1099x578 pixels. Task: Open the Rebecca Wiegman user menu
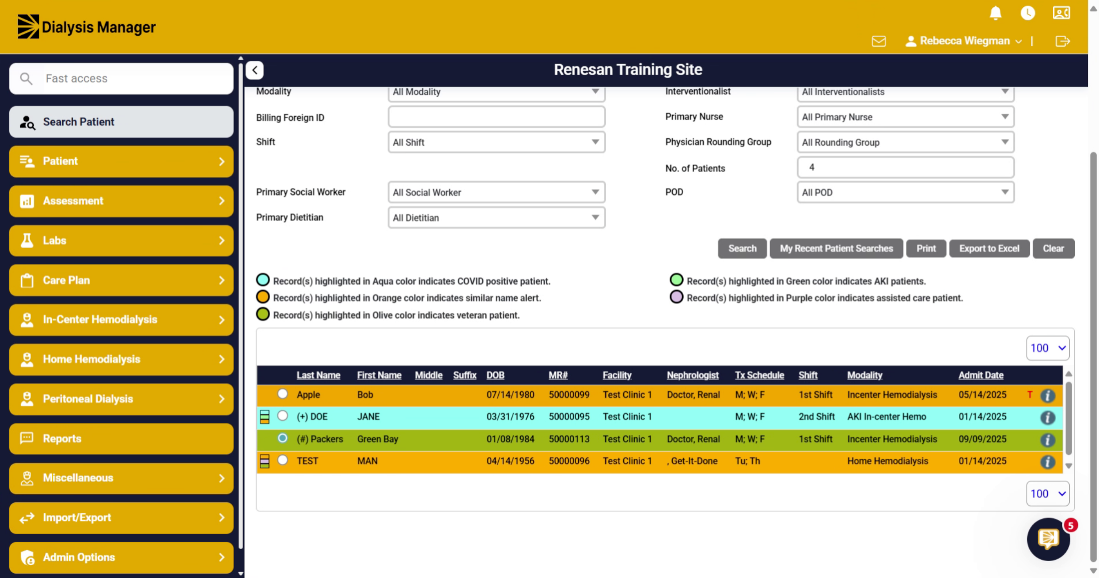coord(963,41)
